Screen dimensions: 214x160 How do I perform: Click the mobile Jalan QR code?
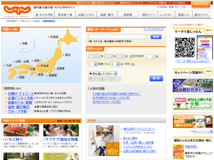coord(185,48)
